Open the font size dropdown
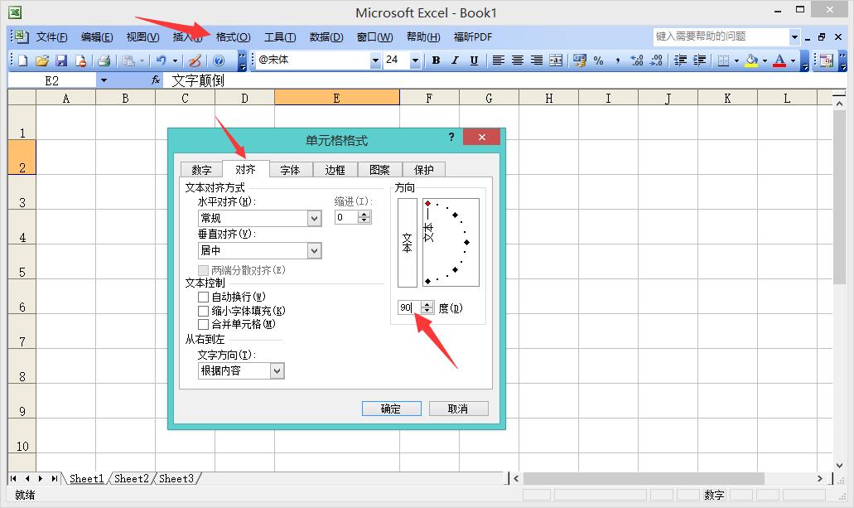854x508 pixels. (x=415, y=60)
